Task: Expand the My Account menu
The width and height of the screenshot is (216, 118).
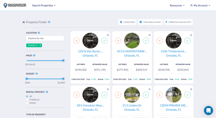Action: tap(200, 5)
